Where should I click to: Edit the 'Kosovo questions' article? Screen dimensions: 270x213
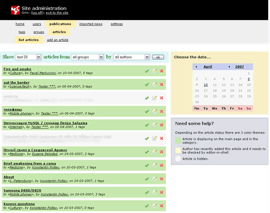tap(154, 206)
